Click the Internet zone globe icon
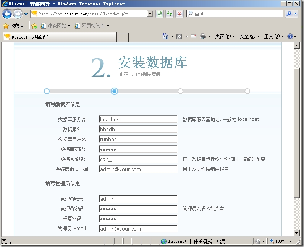Screen dimensions: 304x247 (x=163, y=241)
